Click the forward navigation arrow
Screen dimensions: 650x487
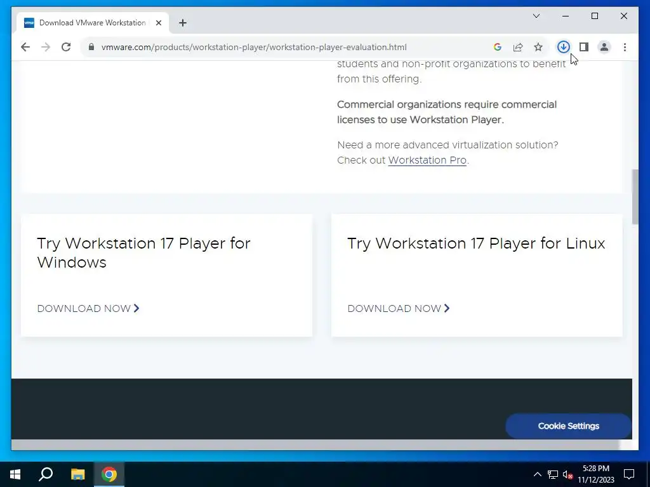[x=46, y=47]
